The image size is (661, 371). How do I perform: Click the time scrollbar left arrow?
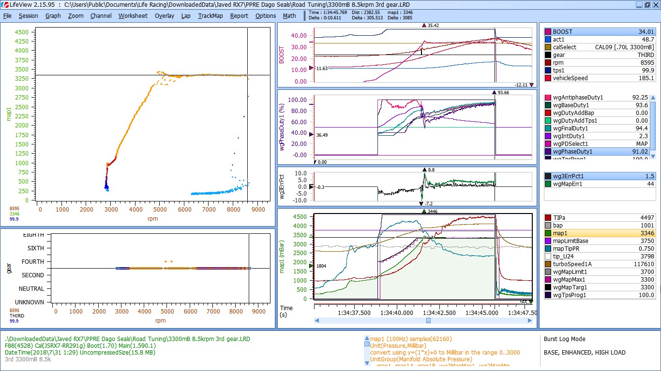coord(317,320)
